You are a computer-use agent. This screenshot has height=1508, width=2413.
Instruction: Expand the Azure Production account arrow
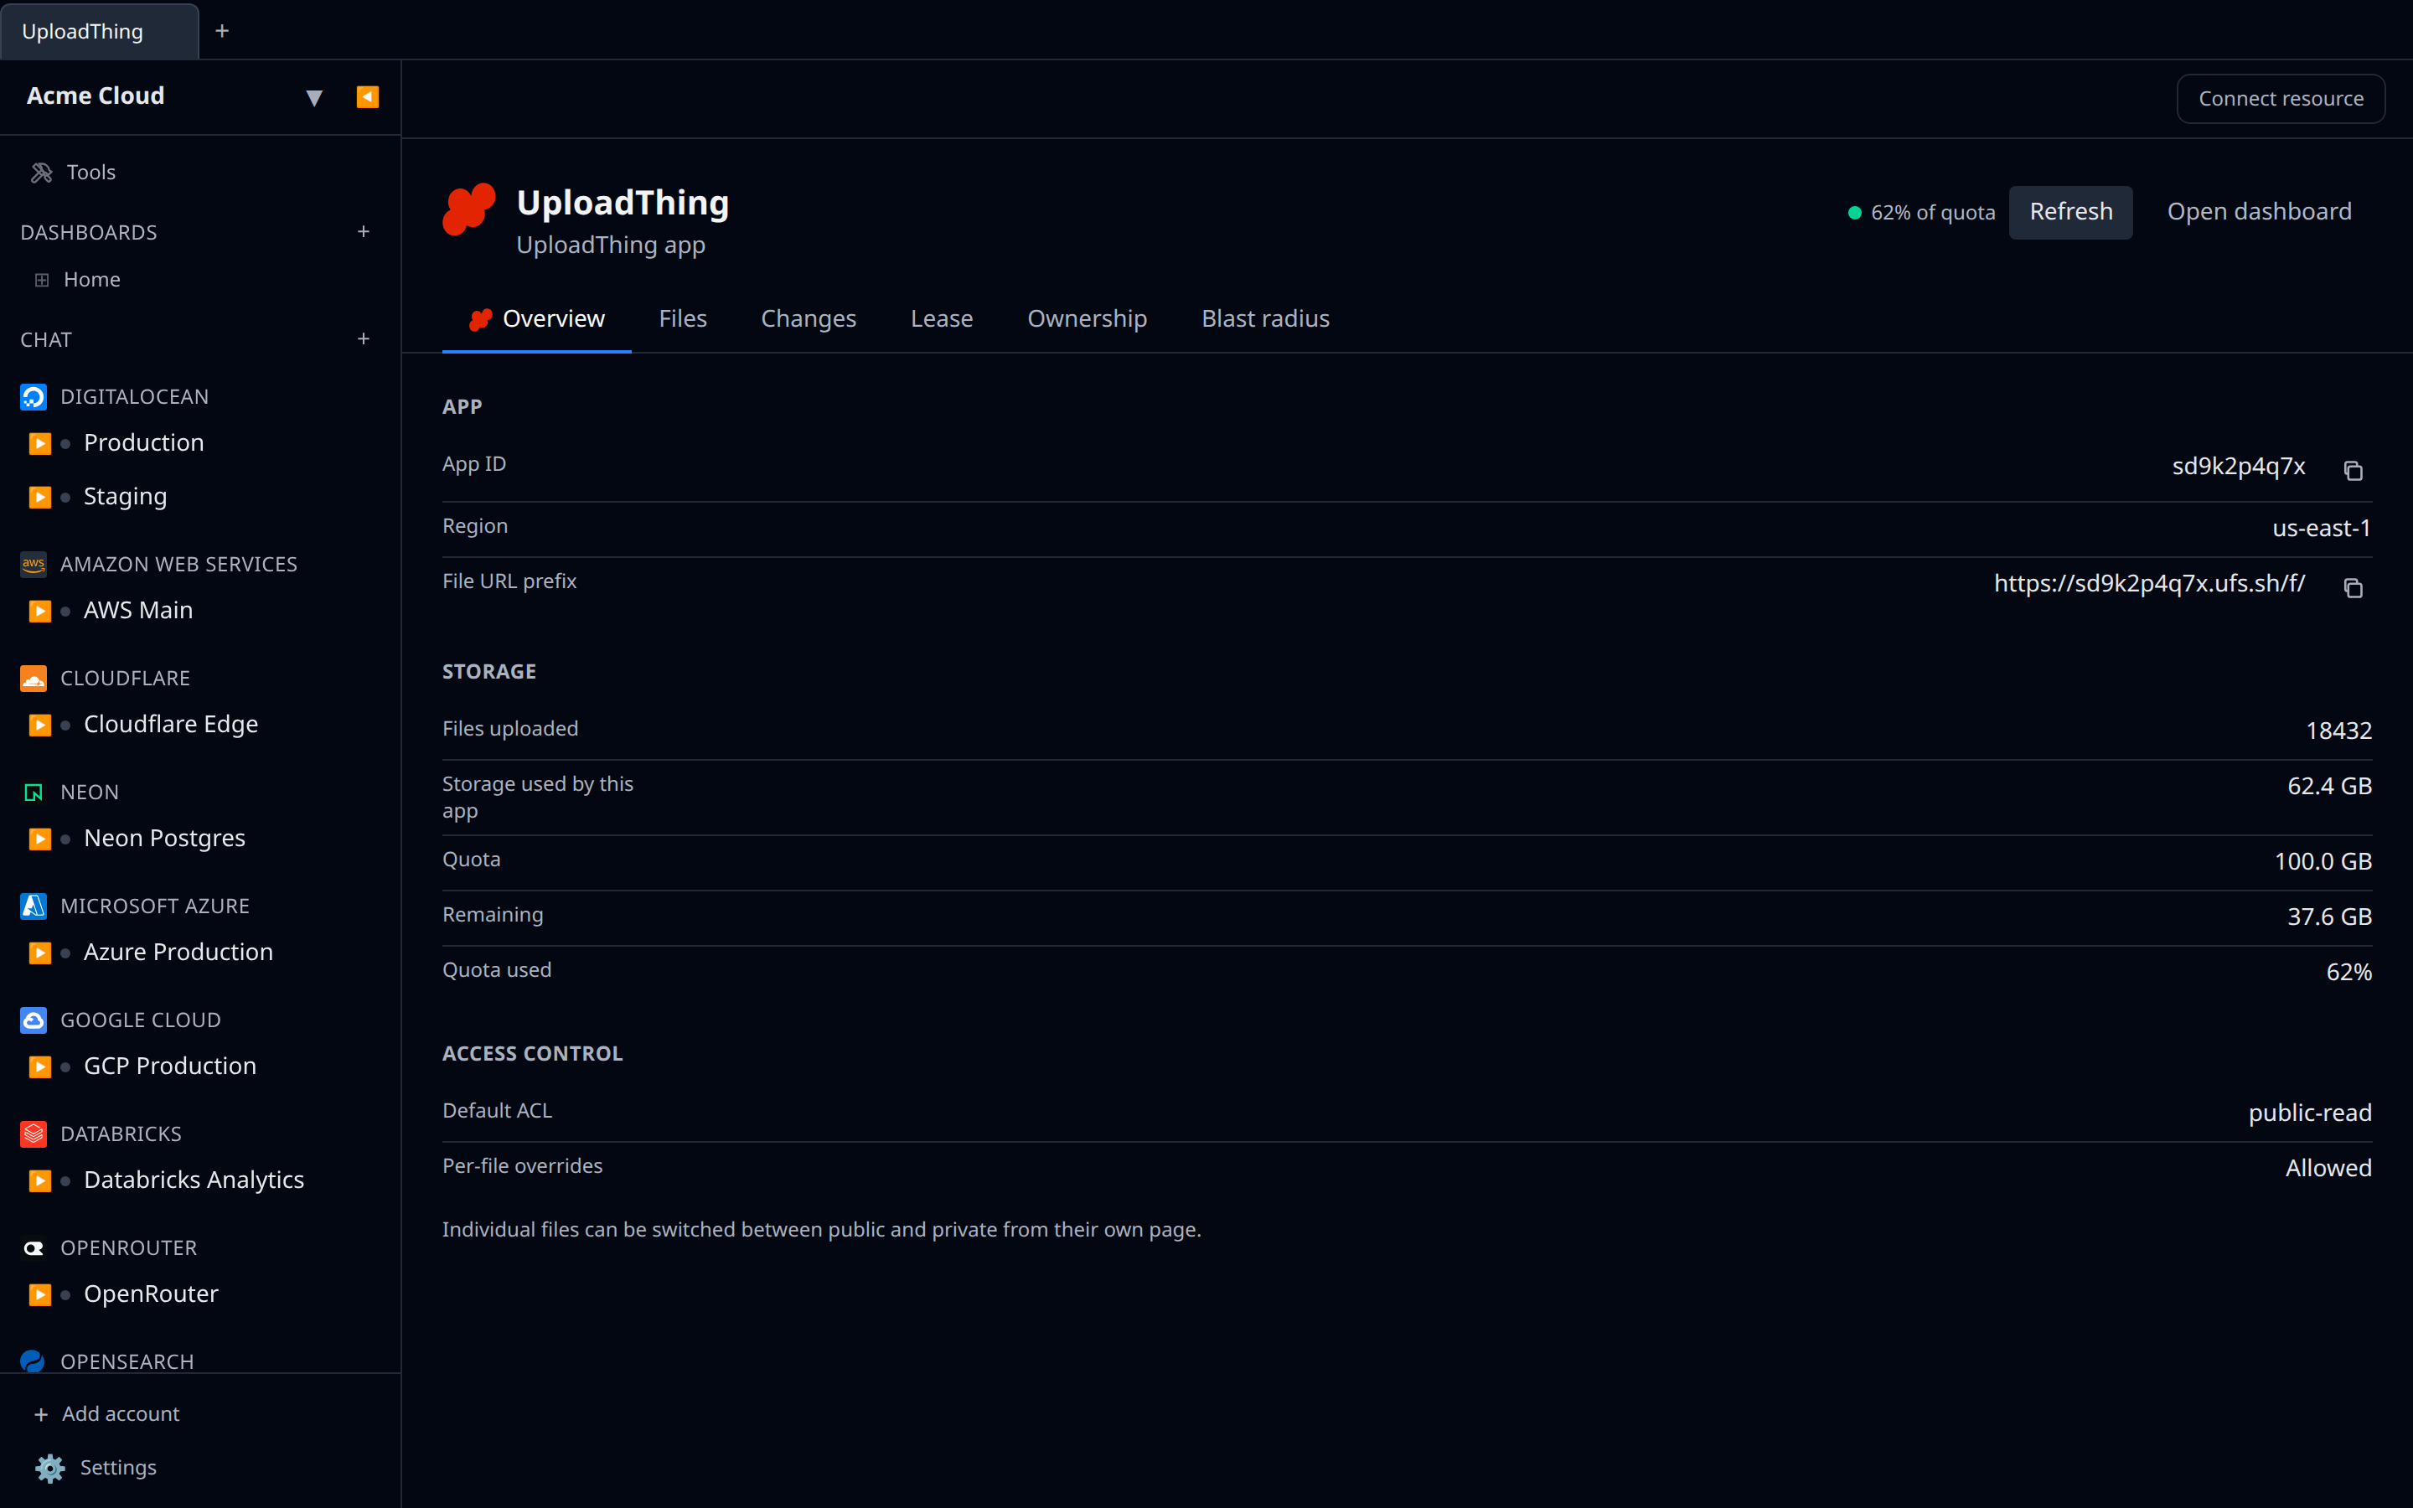(x=40, y=953)
